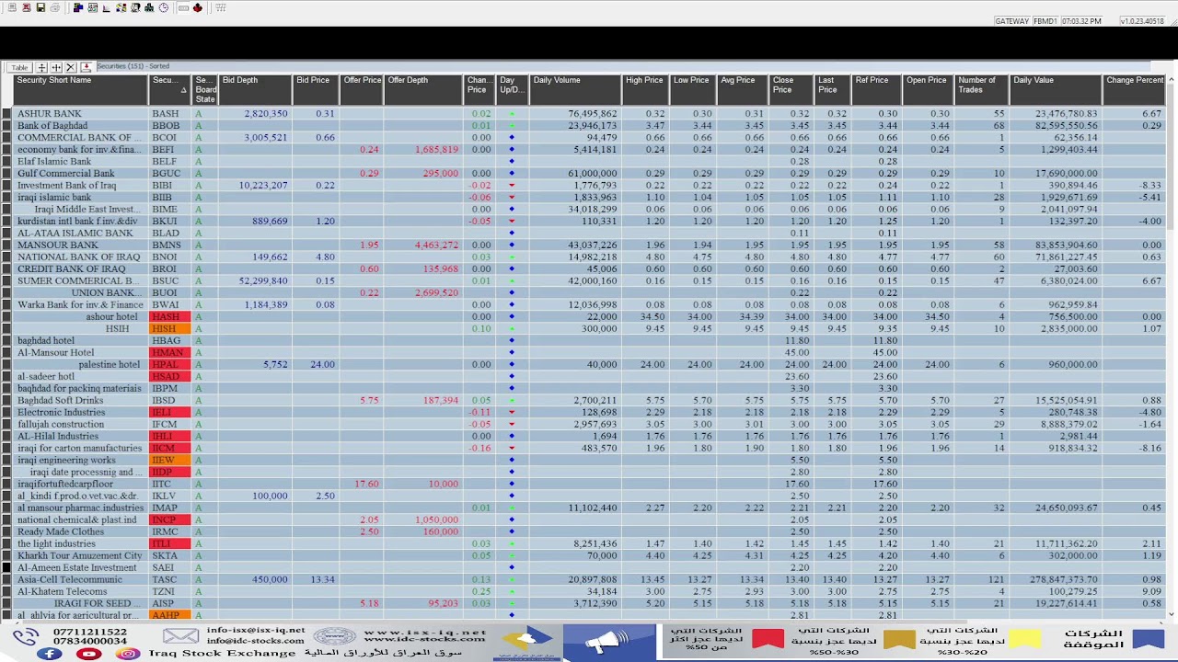Image resolution: width=1178 pixels, height=662 pixels.
Task: Click the vertical split icon beside Table
Action: [x=56, y=67]
